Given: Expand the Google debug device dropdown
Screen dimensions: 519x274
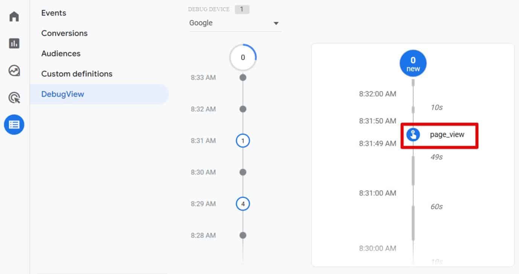Looking at the screenshot, I should point(234,23).
